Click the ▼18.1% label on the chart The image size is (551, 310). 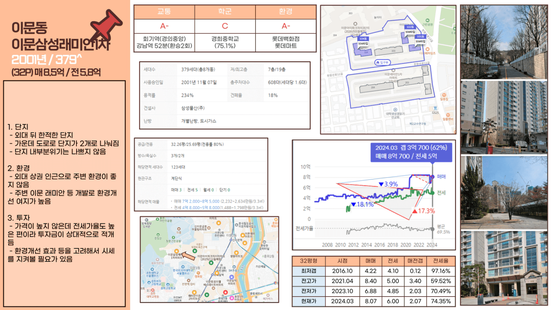[x=362, y=204]
